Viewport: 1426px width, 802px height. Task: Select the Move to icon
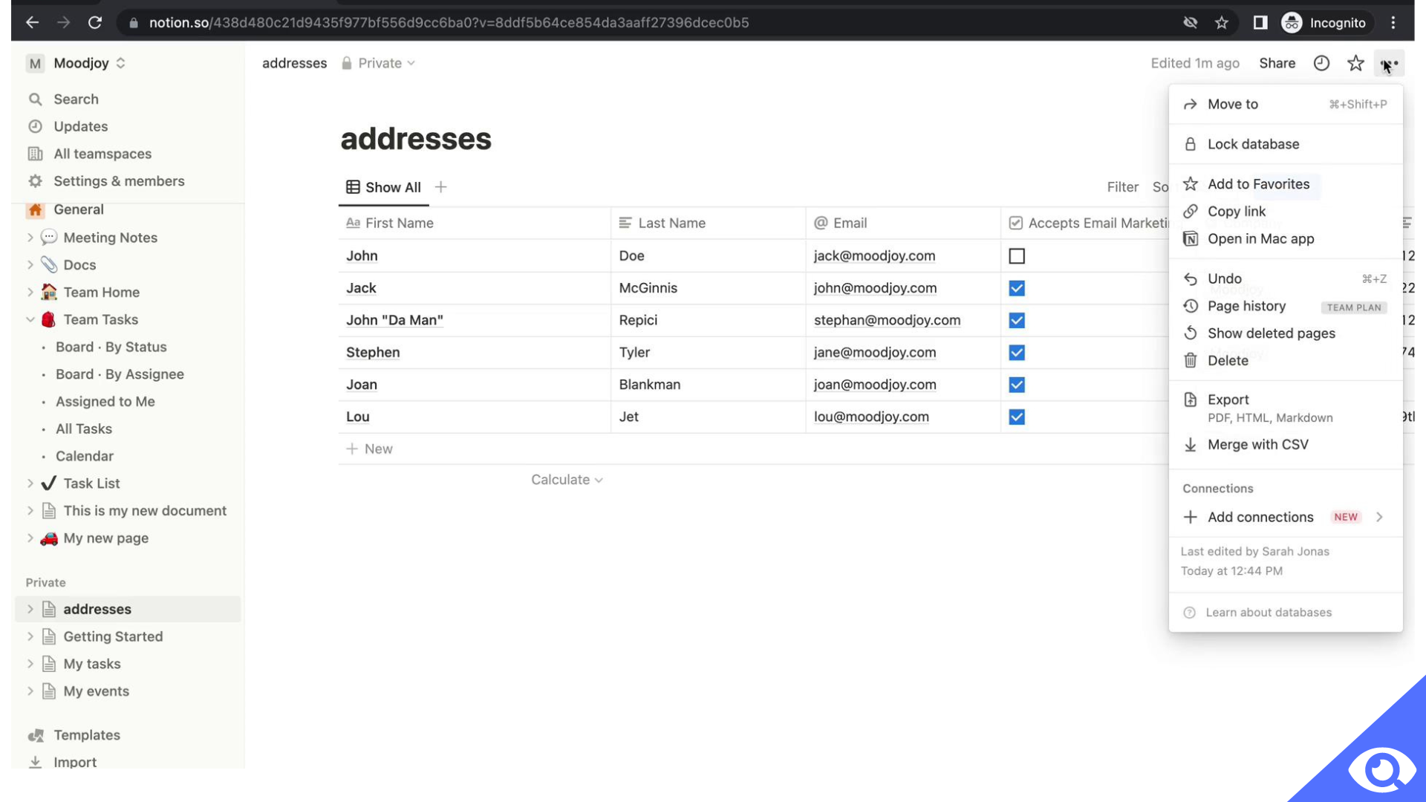pos(1190,105)
